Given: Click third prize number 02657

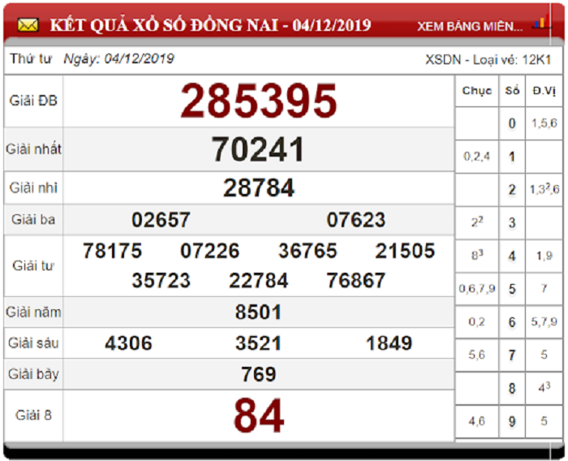Looking at the screenshot, I should coord(161,220).
